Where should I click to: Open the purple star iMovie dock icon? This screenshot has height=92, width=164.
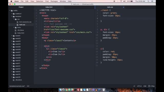pyautogui.click(x=93, y=90)
